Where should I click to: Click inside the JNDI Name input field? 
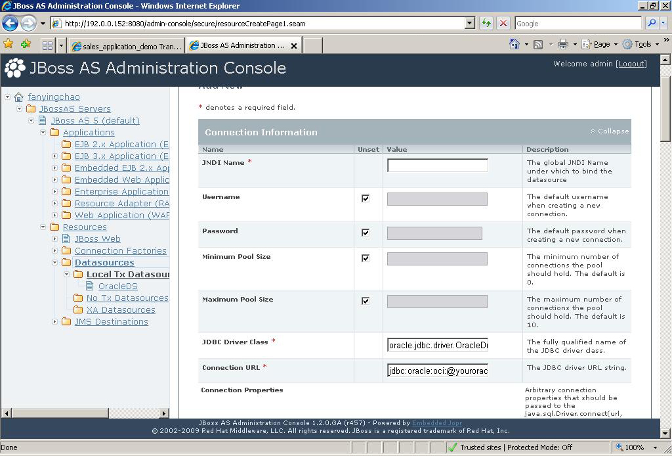pos(437,165)
